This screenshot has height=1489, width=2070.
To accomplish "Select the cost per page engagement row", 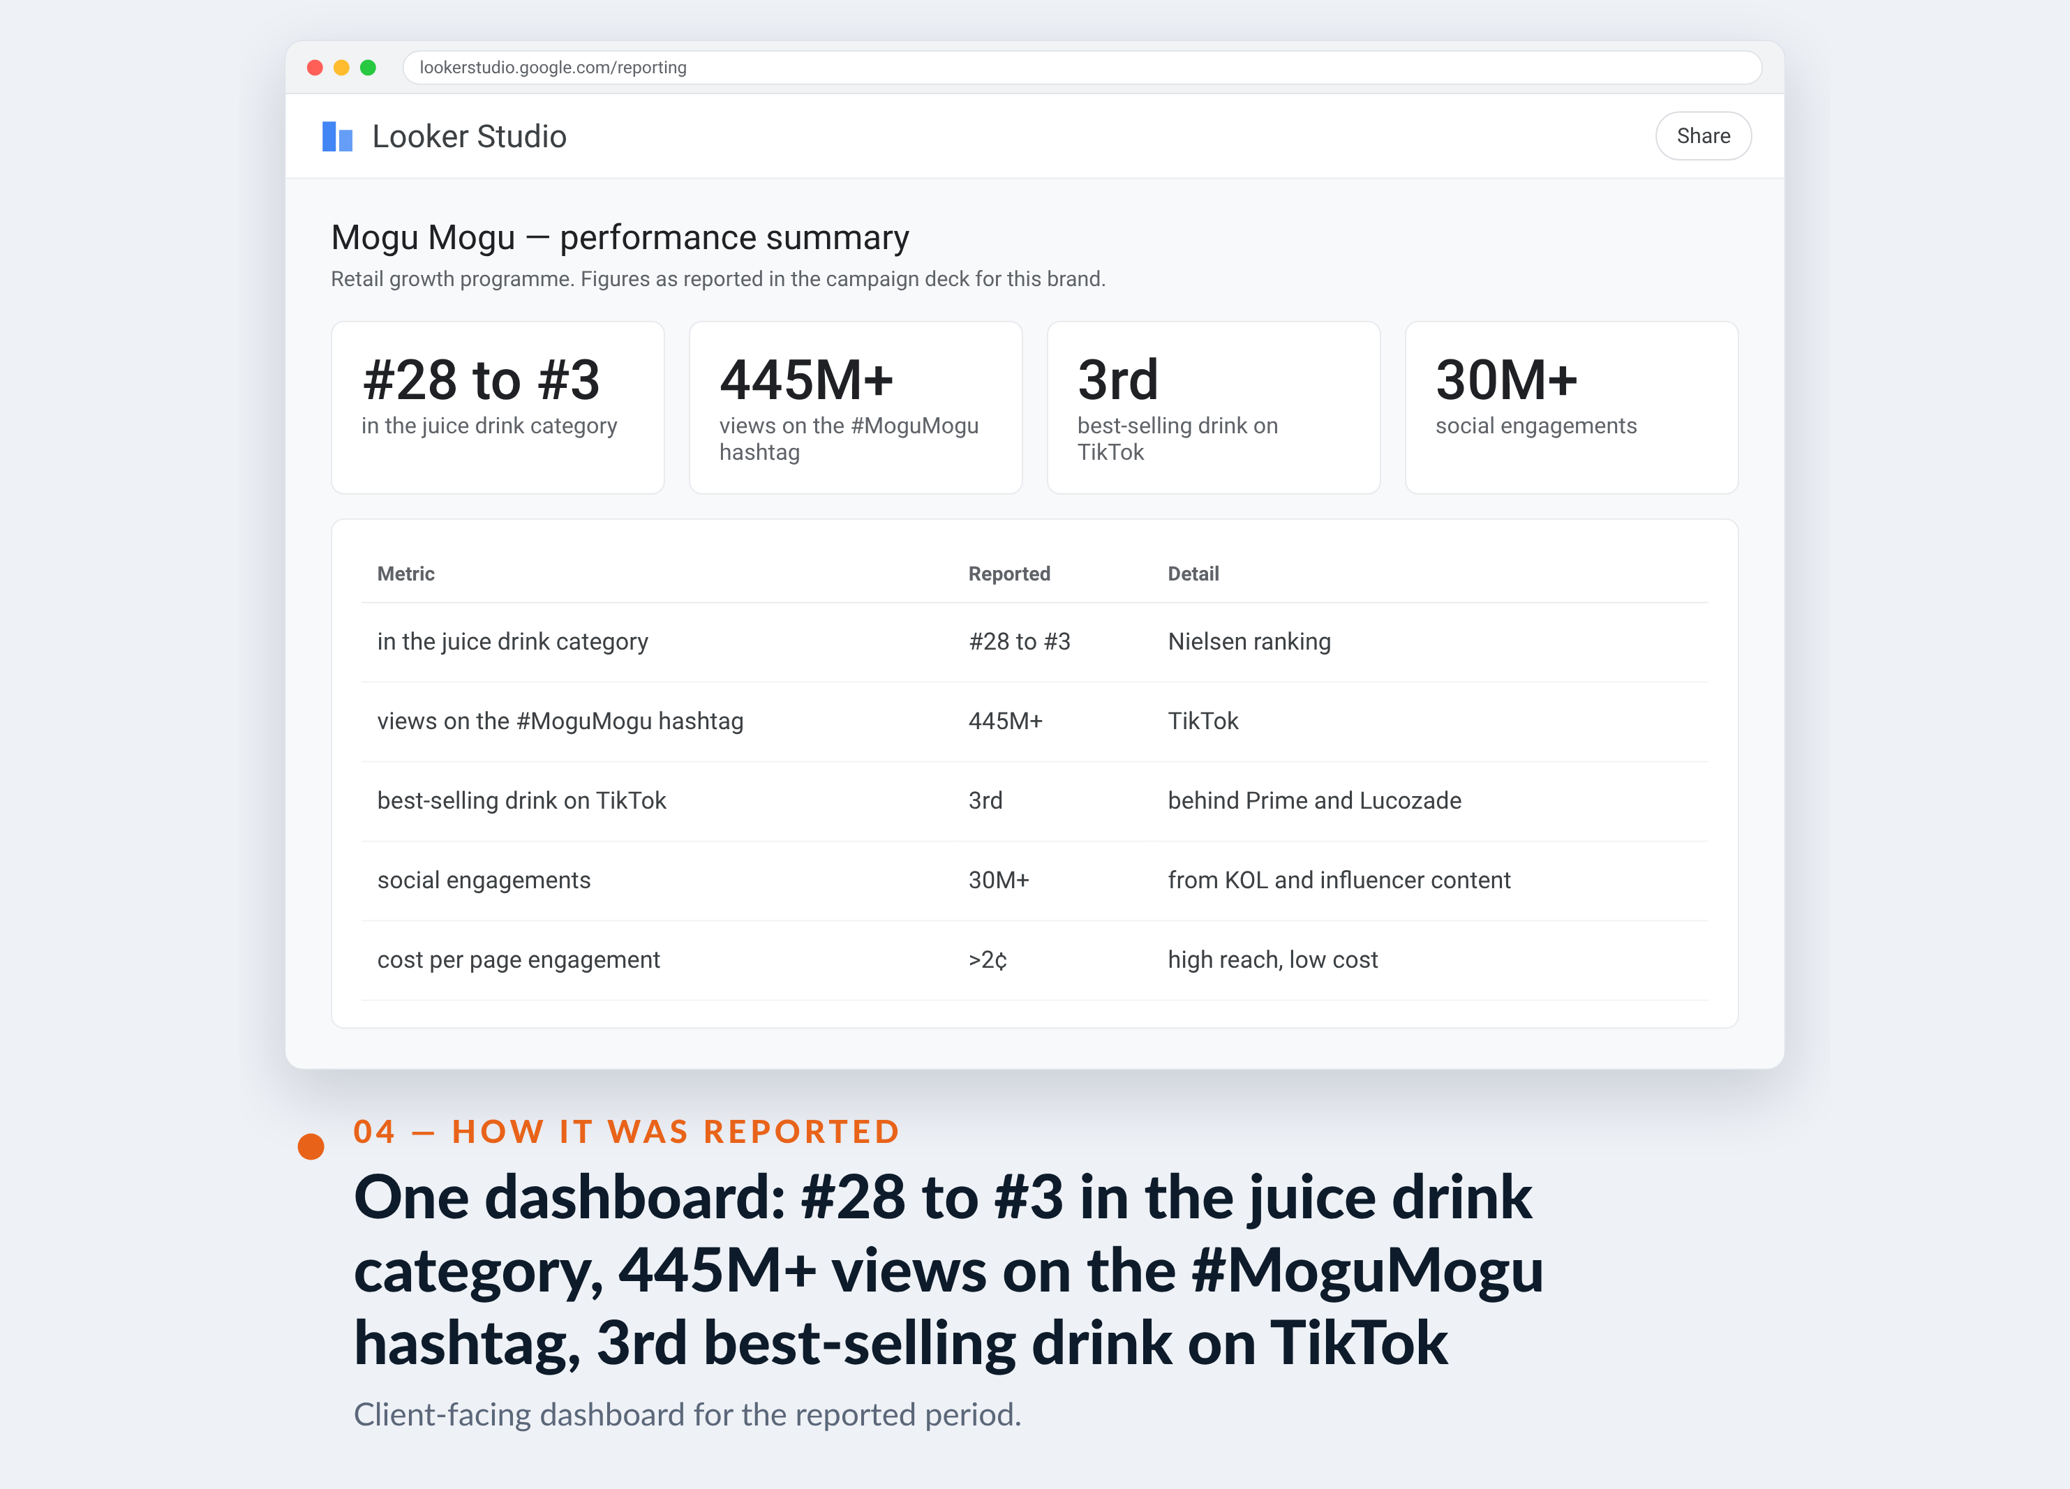I will tap(1034, 960).
